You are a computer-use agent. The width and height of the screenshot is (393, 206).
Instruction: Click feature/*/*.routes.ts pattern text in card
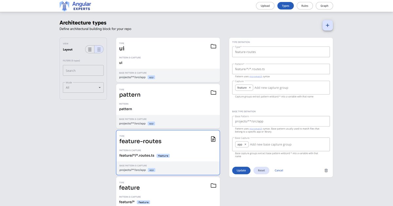pos(137,155)
